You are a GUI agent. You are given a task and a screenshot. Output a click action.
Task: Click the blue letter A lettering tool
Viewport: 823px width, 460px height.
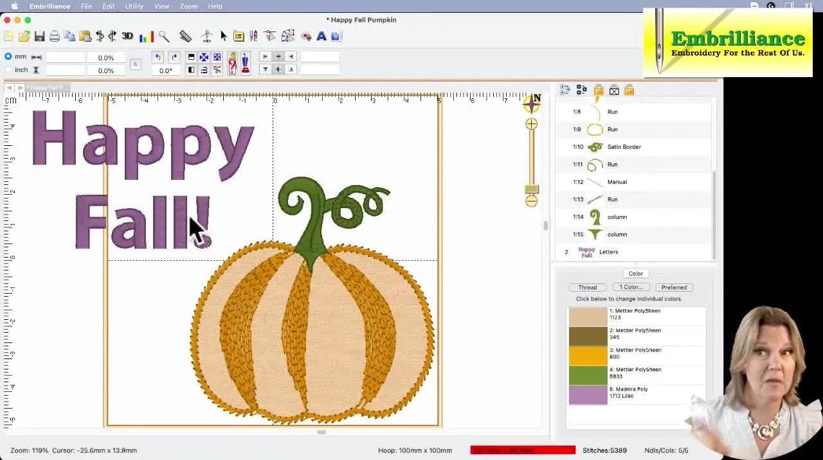point(321,37)
